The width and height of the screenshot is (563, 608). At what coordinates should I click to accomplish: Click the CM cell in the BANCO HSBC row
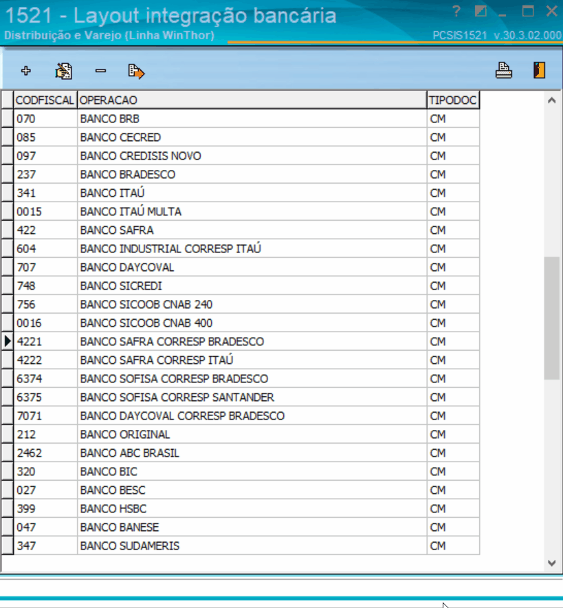click(x=453, y=509)
